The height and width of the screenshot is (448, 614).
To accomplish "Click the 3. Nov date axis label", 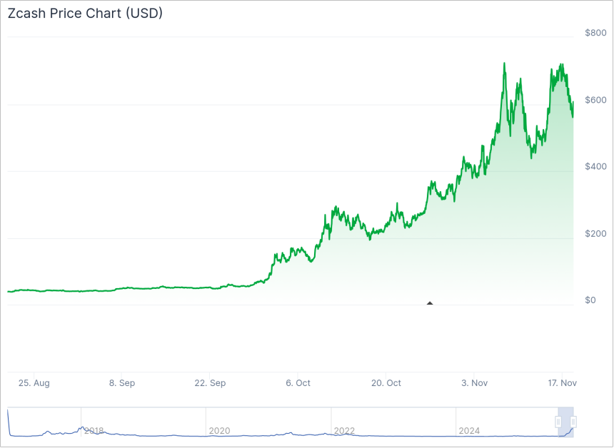I will tap(474, 383).
